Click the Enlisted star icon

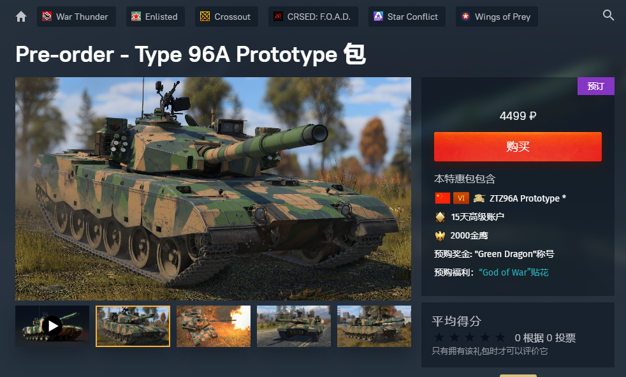136,17
